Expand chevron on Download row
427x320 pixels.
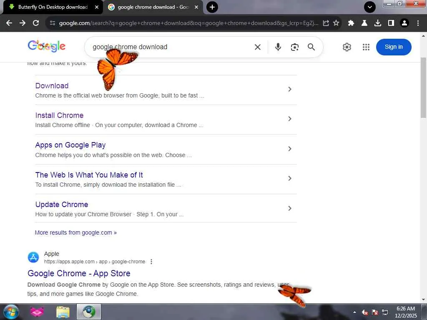coord(290,89)
